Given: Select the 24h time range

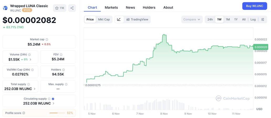Looking at the screenshot, I should (x=210, y=19).
